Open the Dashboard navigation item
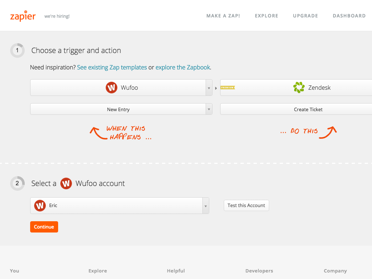Image resolution: width=372 pixels, height=279 pixels. tap(349, 16)
